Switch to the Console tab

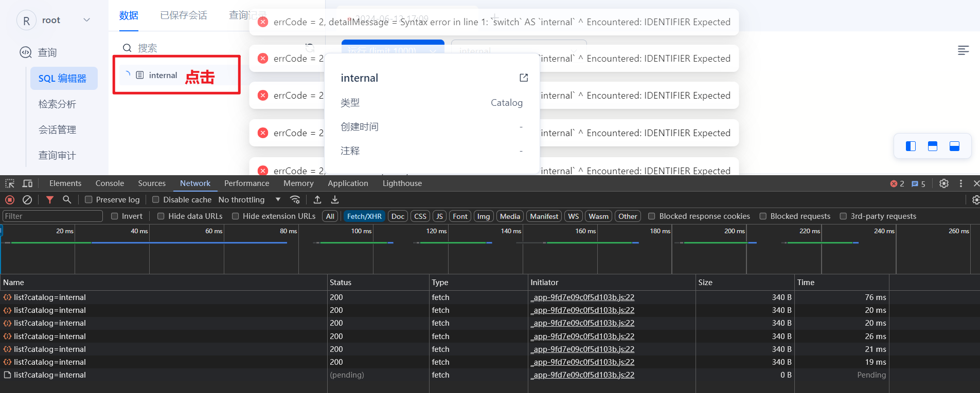(110, 183)
